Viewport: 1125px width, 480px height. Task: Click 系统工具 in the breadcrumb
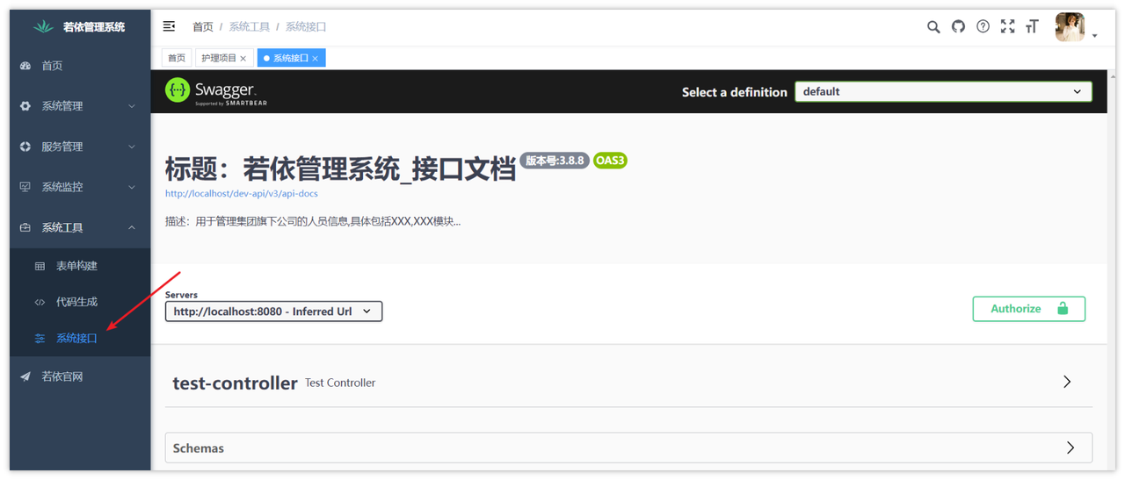click(x=250, y=27)
